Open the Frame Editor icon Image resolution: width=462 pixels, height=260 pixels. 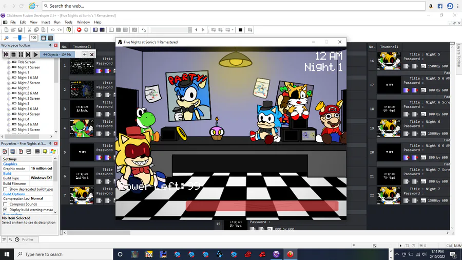[102, 30]
